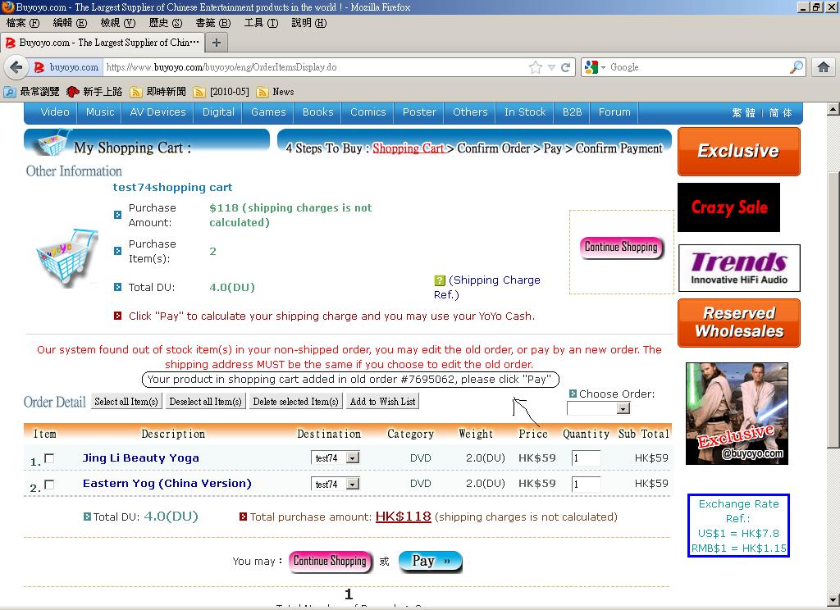Click the Exclusive orange banner
Image resolution: width=840 pixels, height=610 pixels.
(739, 152)
